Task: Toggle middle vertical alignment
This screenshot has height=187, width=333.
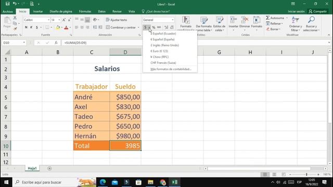Action: 82,20
